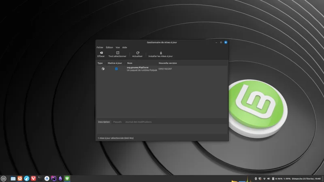This screenshot has height=182, width=324.
Task: Launch the orange Firefox-style browser icon
Action: (x=20, y=178)
